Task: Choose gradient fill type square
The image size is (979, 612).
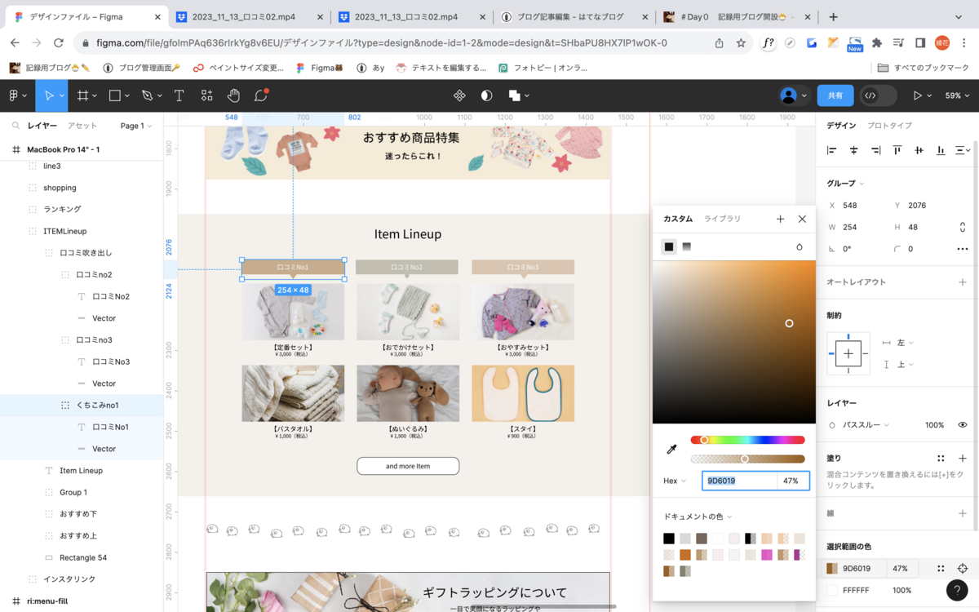Action: pos(687,246)
